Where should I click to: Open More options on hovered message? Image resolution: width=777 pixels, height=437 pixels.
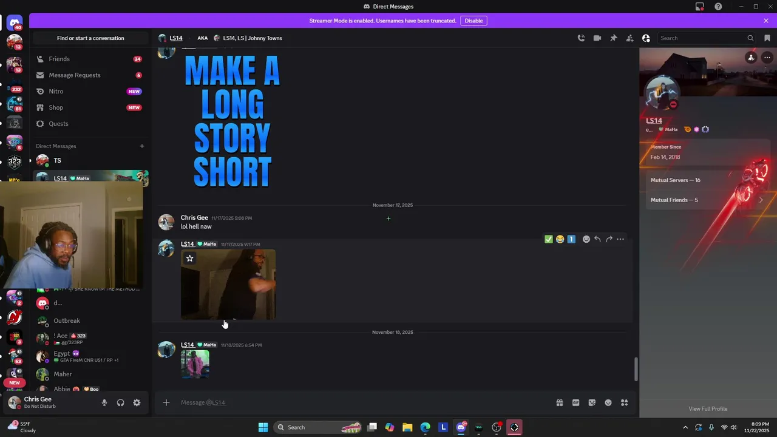coord(620,239)
